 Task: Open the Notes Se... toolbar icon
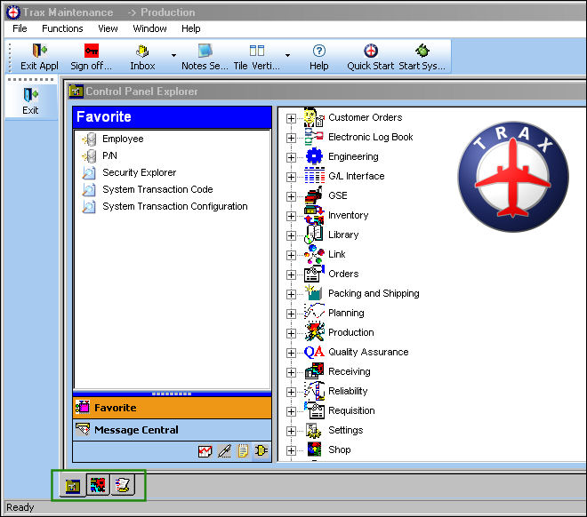coord(205,51)
